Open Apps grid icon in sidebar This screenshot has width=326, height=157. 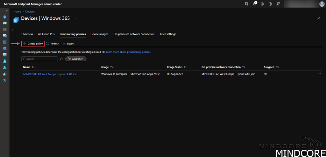click(x=5, y=42)
